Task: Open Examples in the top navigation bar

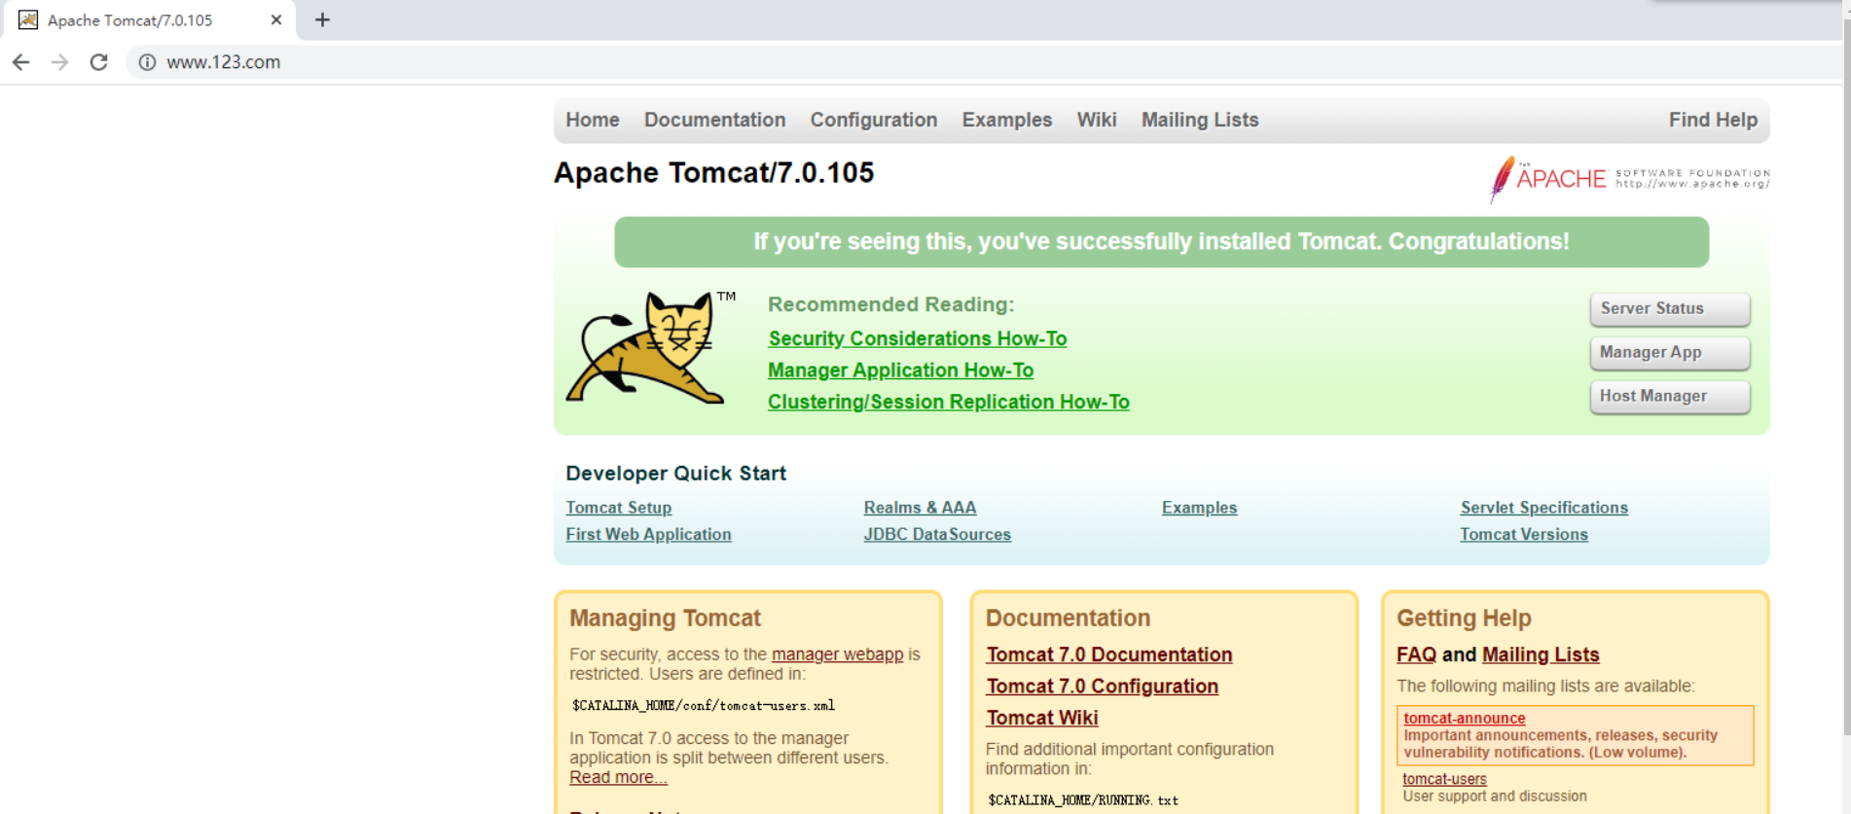Action: point(1007,120)
